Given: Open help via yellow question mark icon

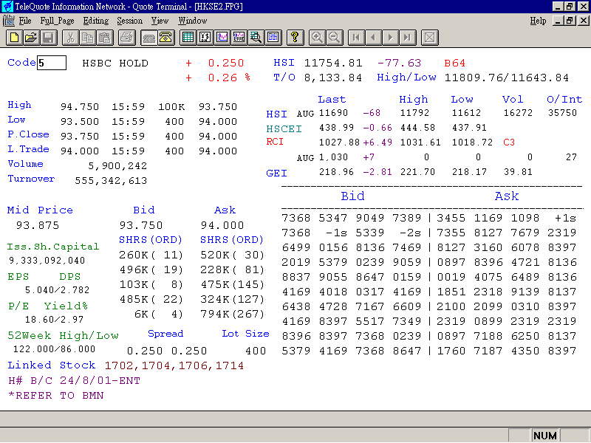Looking at the screenshot, I should coord(295,38).
